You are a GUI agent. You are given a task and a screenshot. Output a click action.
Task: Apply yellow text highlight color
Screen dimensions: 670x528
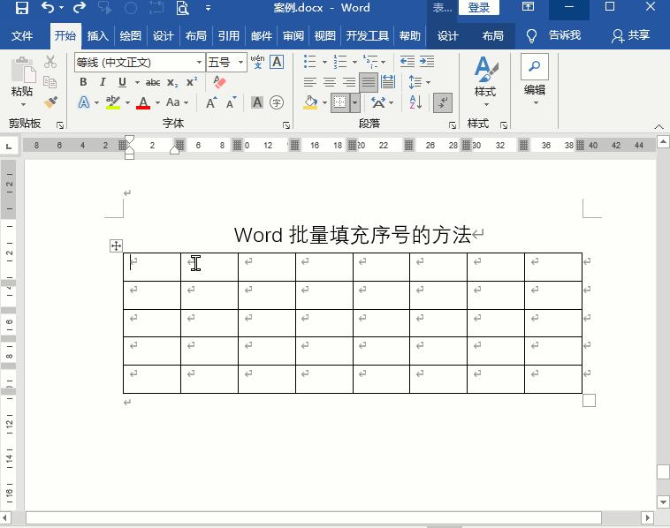[x=113, y=102]
